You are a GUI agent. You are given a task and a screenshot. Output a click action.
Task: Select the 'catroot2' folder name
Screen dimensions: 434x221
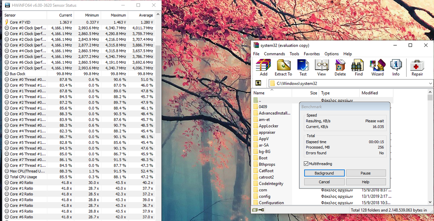[266, 177]
